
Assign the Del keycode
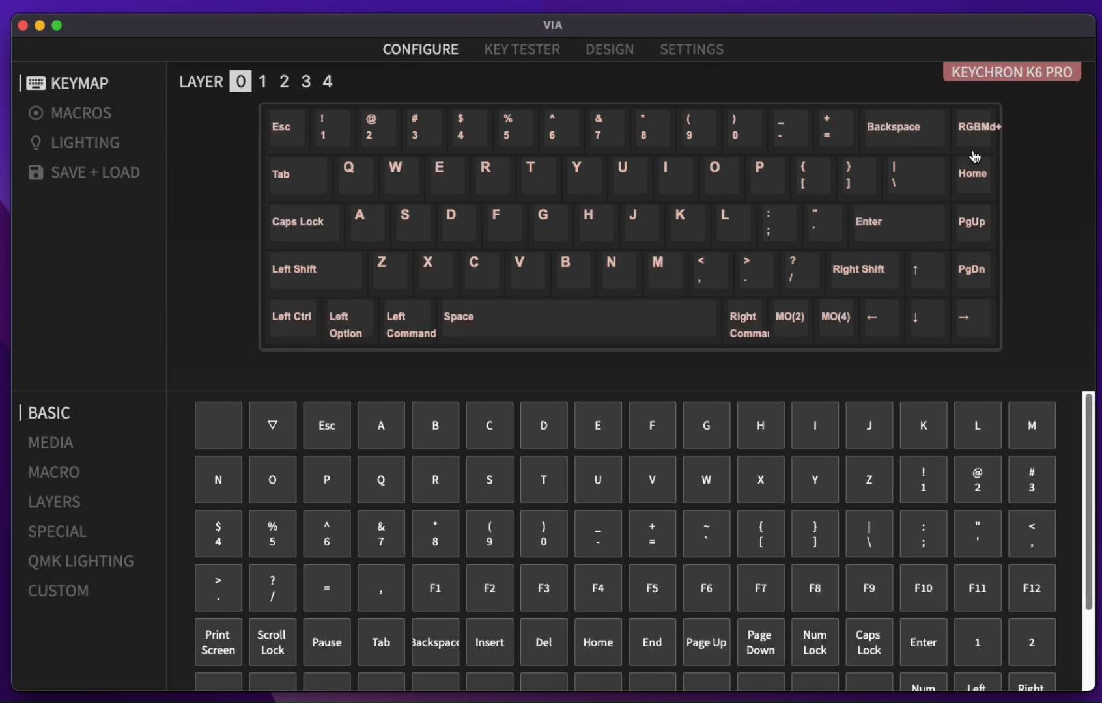click(544, 642)
